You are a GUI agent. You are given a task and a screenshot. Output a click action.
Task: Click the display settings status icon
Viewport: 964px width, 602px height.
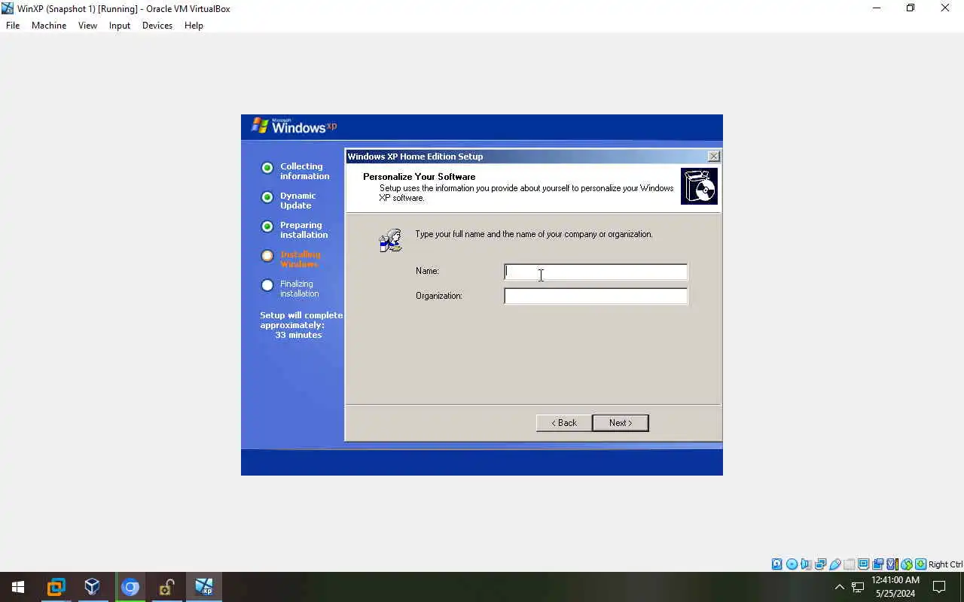point(863,564)
